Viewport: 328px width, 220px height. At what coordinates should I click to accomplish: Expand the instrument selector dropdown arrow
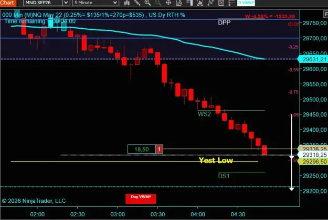[66, 3]
